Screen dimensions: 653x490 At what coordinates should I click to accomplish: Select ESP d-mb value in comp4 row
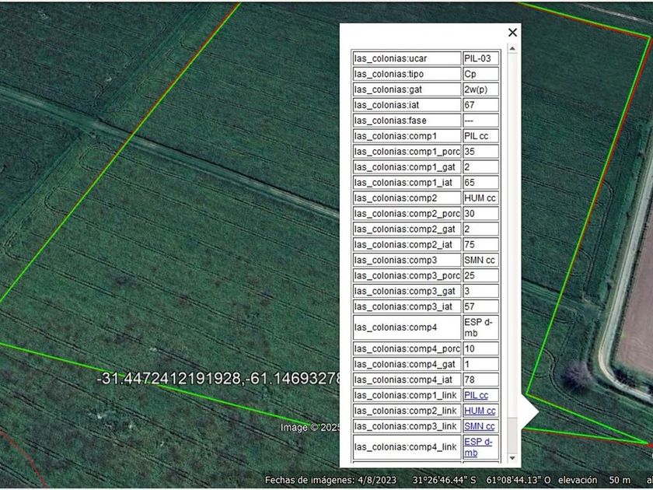(480, 327)
